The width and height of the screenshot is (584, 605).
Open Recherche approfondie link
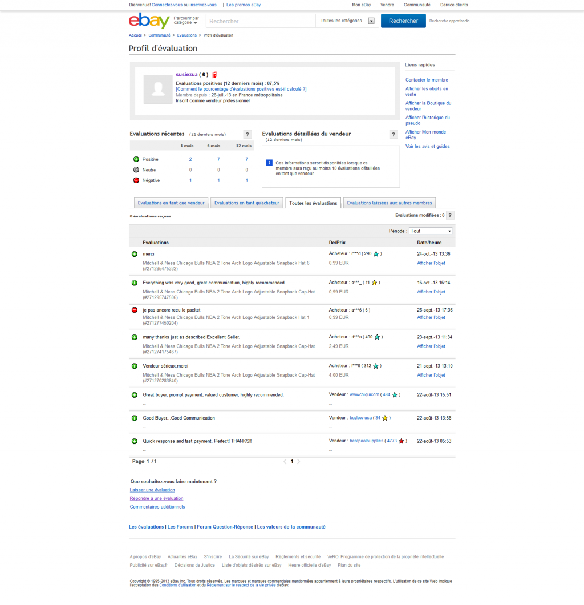pyautogui.click(x=449, y=21)
